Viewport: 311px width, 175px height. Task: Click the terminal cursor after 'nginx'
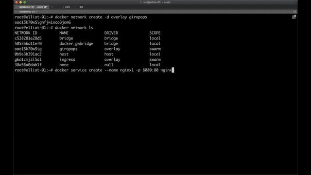[x=173, y=70]
